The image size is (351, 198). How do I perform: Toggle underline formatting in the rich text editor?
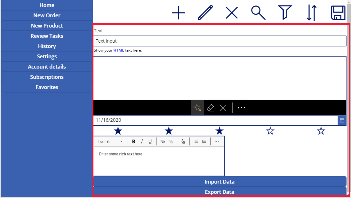150,141
